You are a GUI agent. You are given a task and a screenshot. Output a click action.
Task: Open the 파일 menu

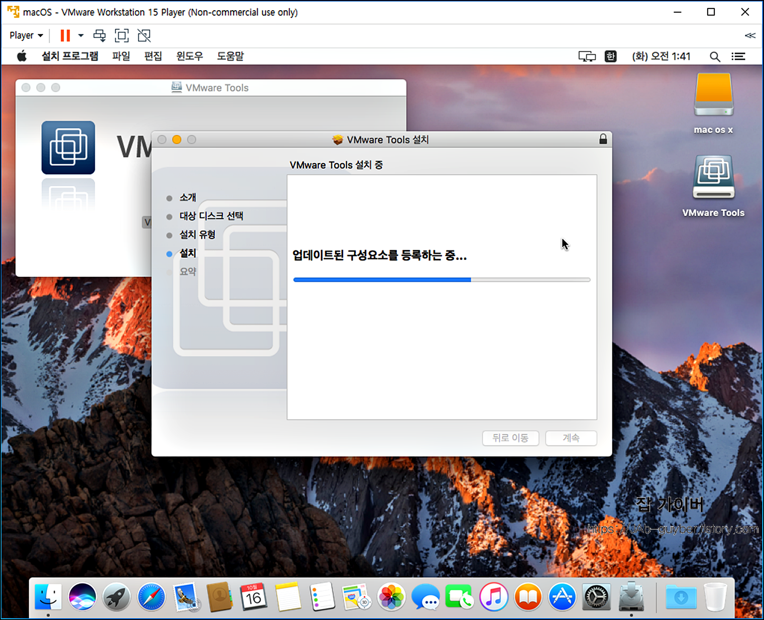pyautogui.click(x=121, y=56)
